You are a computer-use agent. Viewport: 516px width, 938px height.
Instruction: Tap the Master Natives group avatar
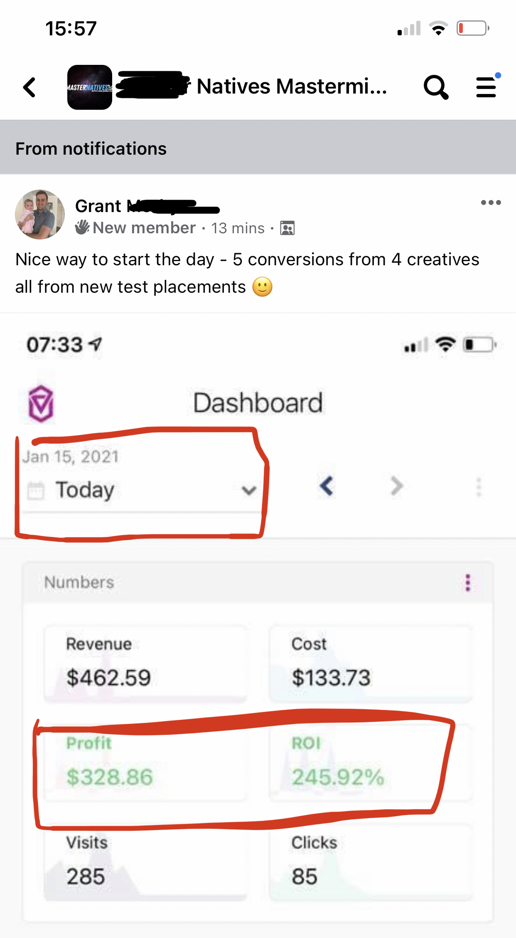coord(90,87)
